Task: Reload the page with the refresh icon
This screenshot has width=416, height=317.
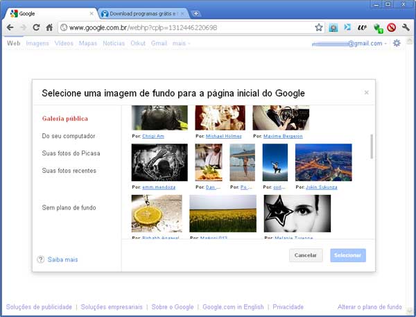Action: (x=37, y=28)
